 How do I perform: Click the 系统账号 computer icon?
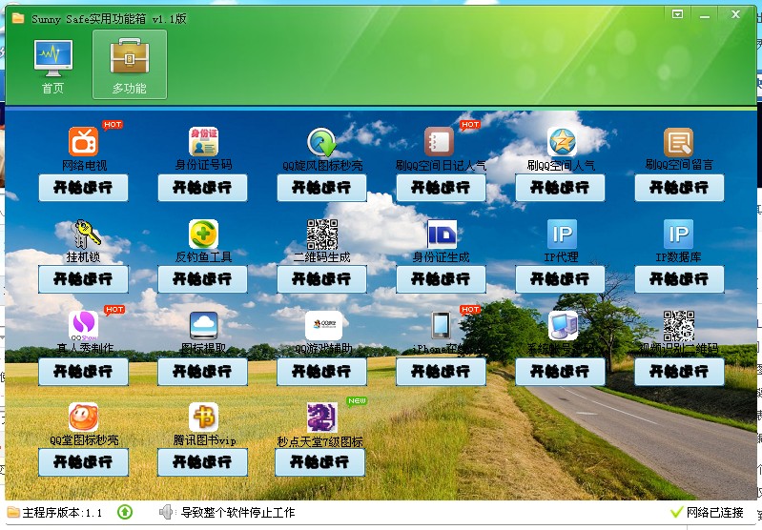click(x=563, y=325)
